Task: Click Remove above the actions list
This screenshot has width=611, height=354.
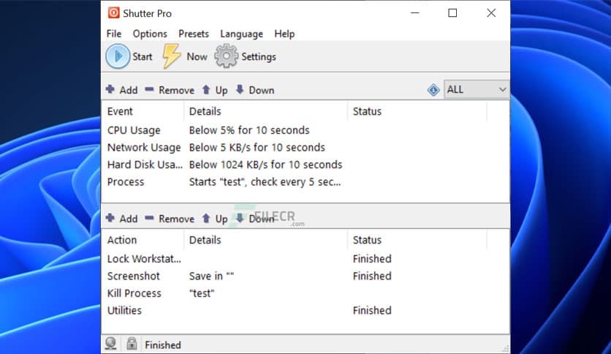Action: point(170,219)
